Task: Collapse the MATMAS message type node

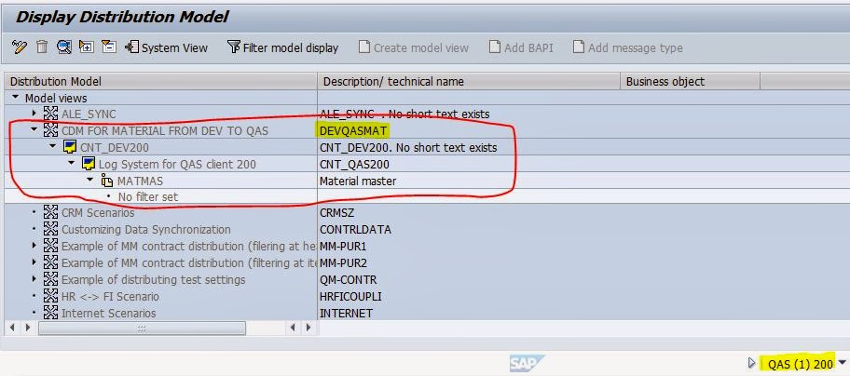Action: click(x=90, y=181)
